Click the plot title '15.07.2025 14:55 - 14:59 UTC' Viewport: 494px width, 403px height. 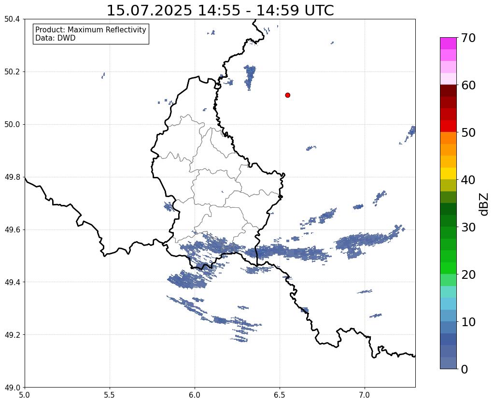[x=220, y=11]
